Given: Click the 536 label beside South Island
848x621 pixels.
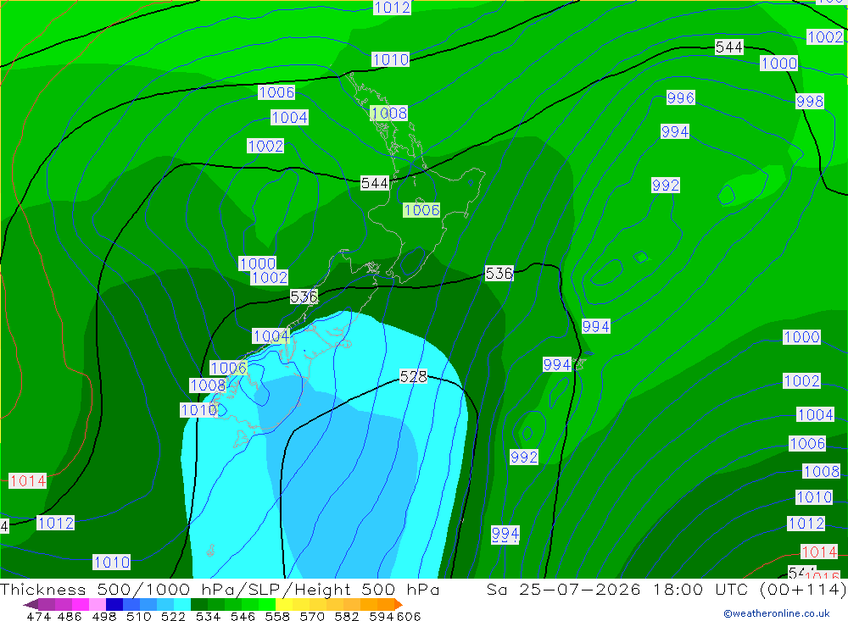Looking at the screenshot, I should click(x=304, y=297).
